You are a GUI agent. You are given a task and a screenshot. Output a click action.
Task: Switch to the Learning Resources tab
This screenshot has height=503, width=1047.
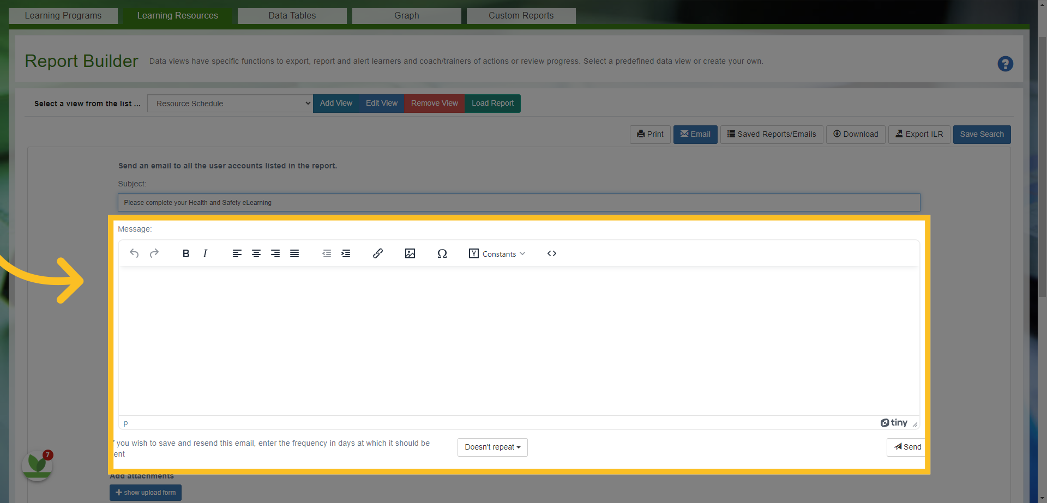pos(178,16)
